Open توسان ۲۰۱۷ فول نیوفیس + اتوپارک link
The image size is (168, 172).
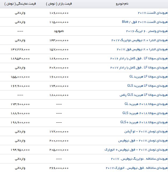[x=136, y=150]
